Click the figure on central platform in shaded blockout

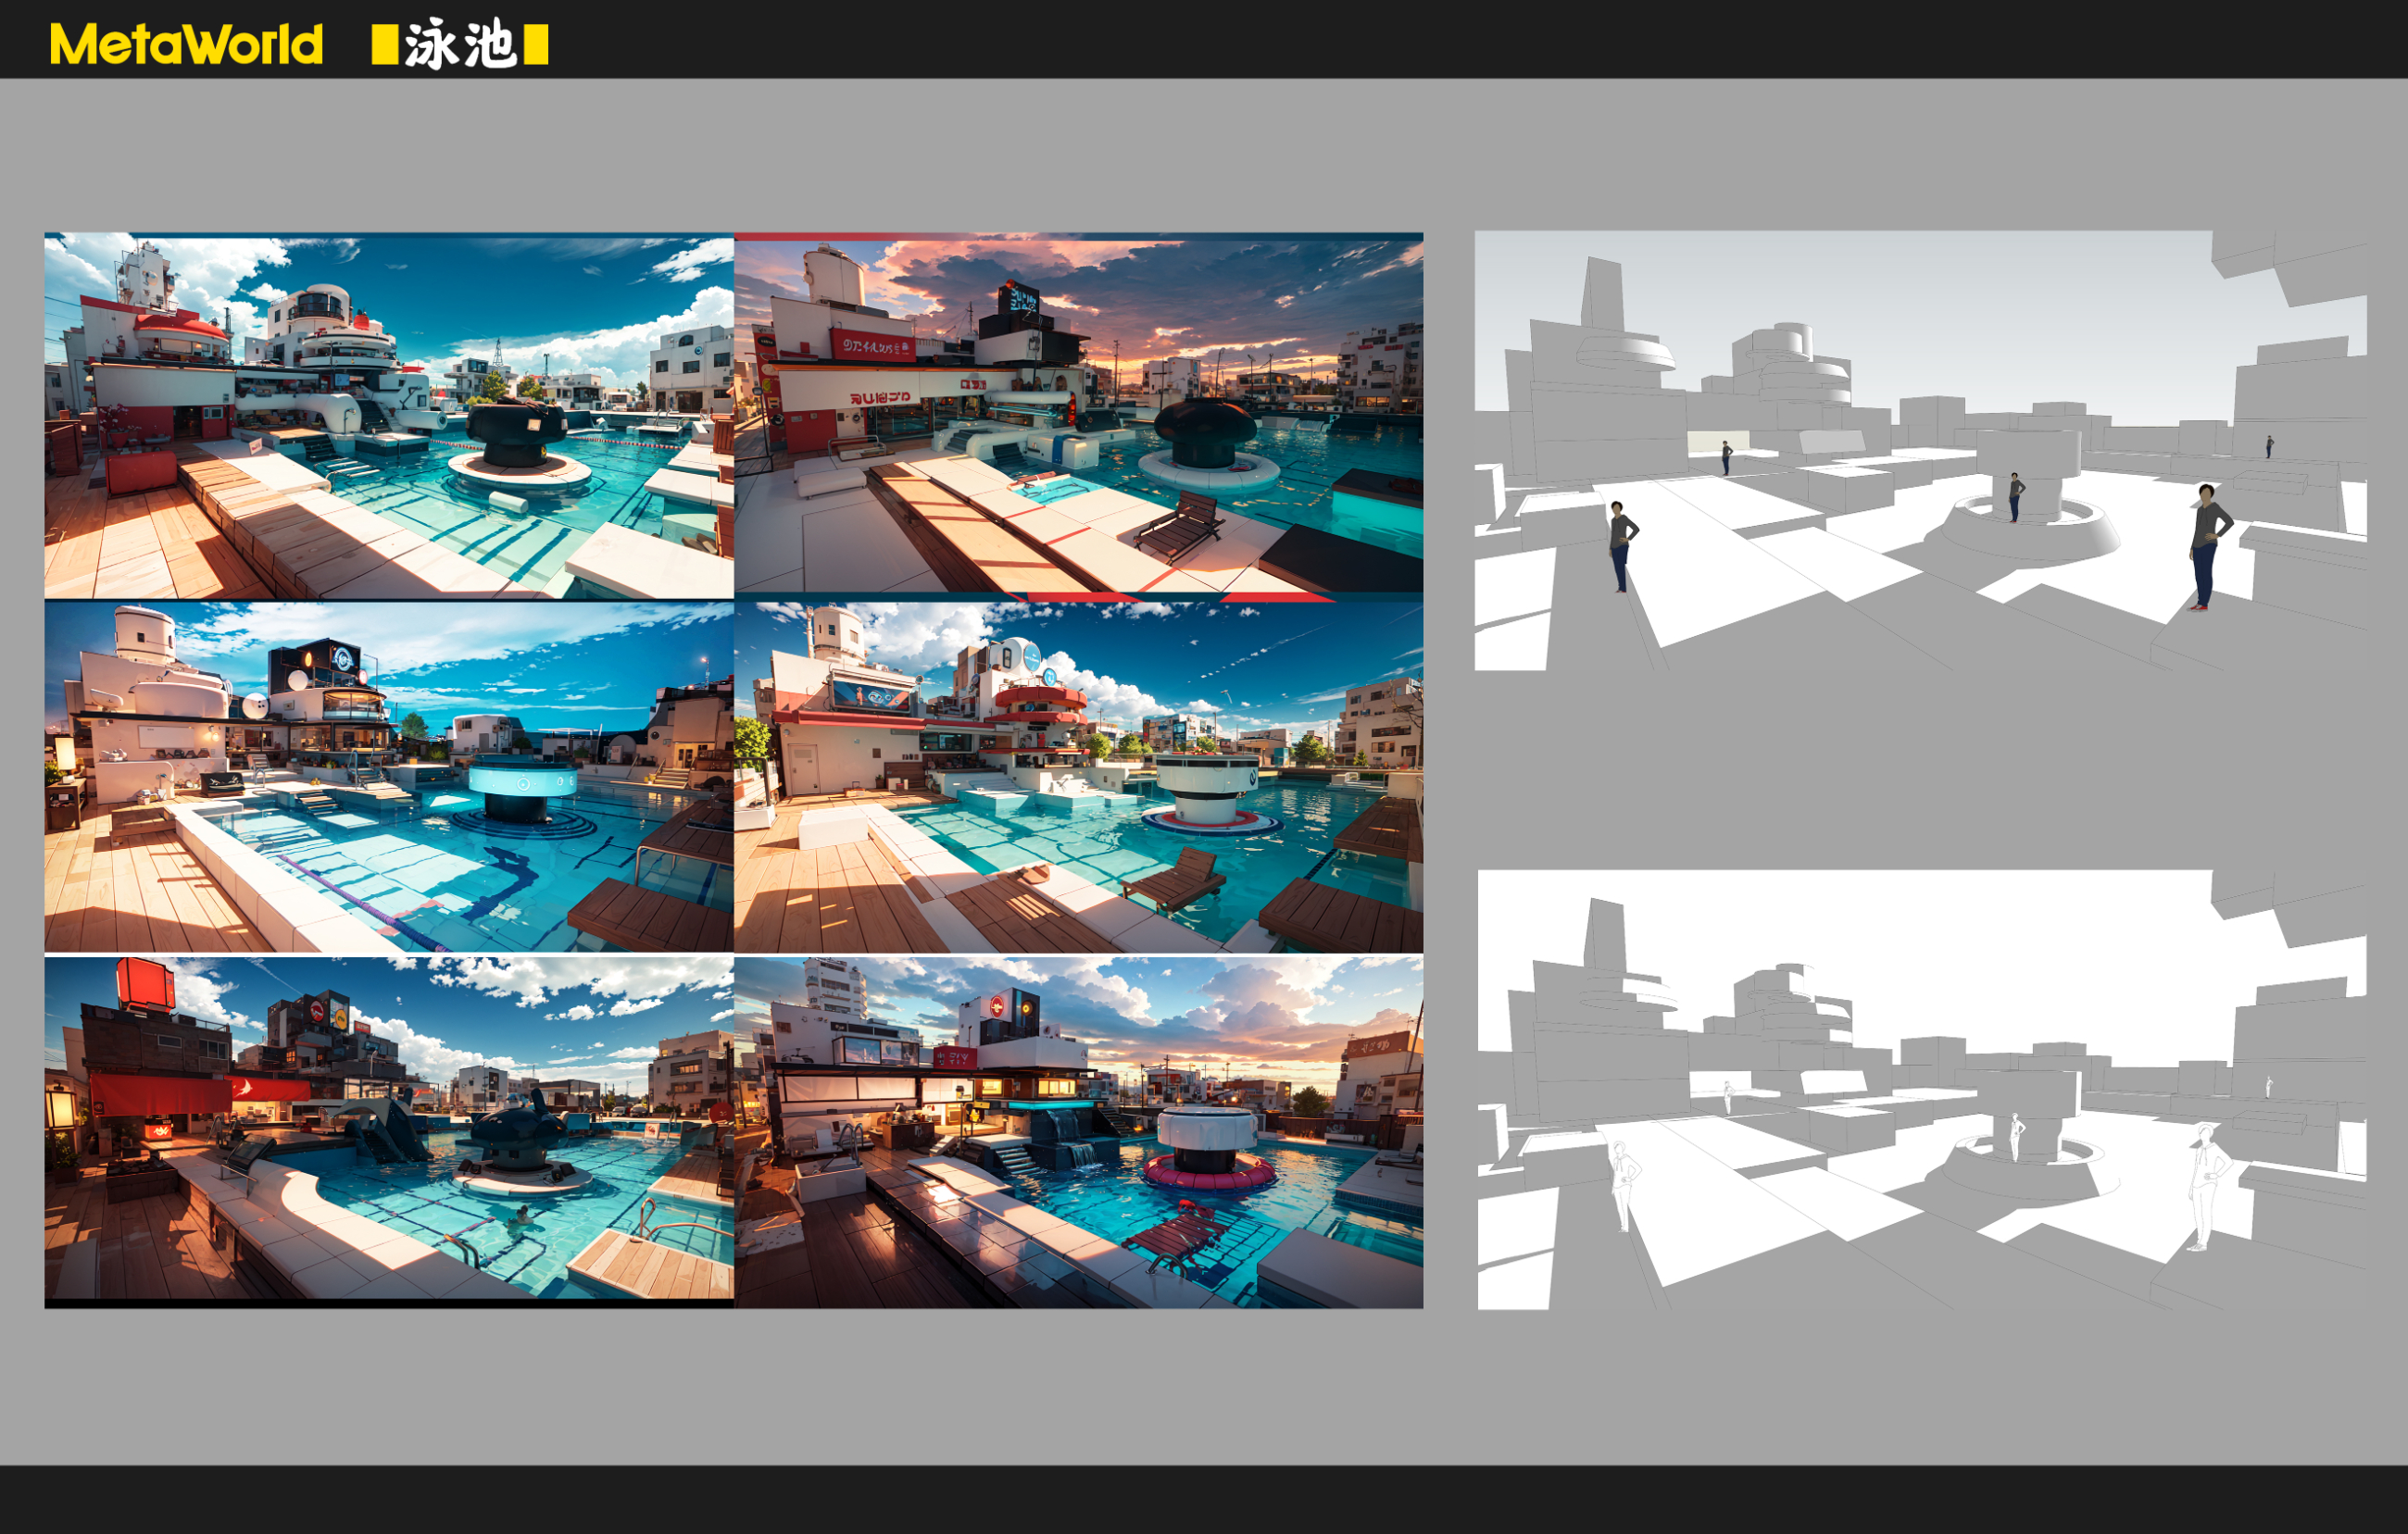pyautogui.click(x=2016, y=497)
